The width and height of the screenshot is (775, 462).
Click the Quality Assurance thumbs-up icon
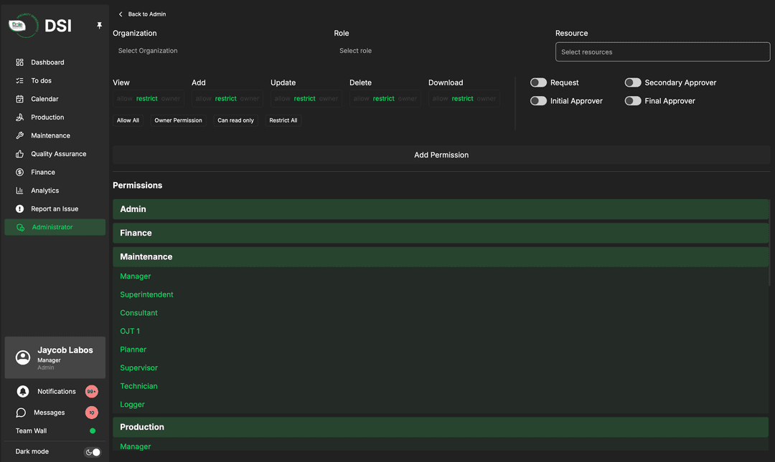[x=20, y=154]
